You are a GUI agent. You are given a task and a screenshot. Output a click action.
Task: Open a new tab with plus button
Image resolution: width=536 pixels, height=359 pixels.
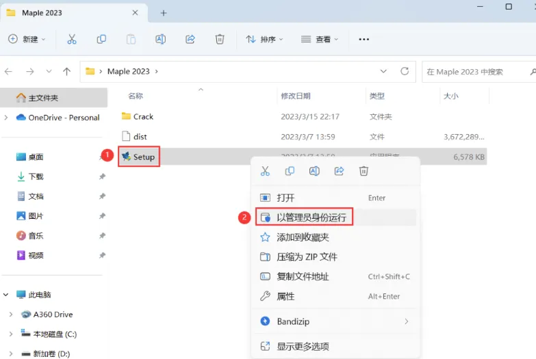pyautogui.click(x=164, y=13)
